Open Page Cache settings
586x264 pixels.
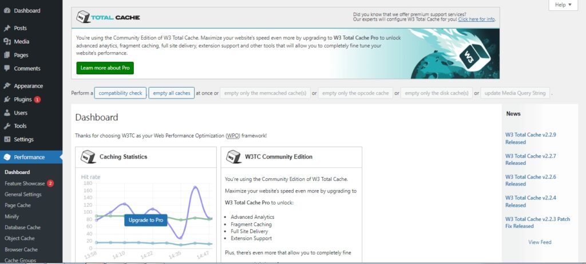pos(18,205)
